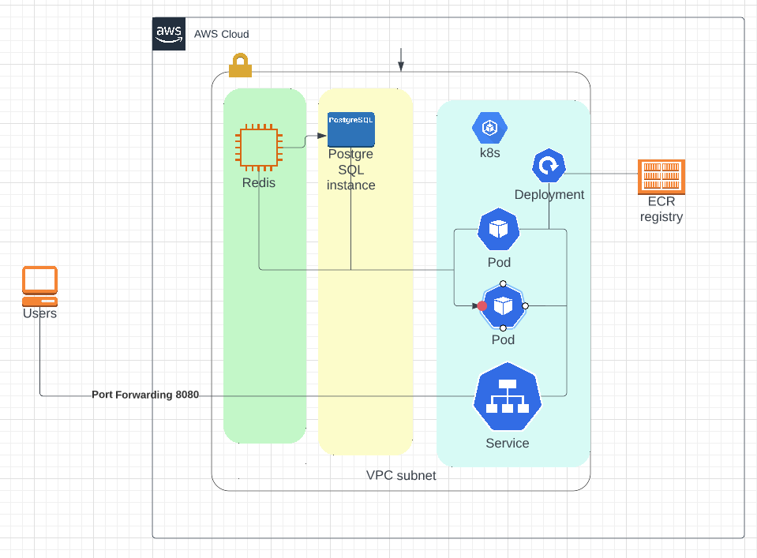Click the 'VPC subnet' label
Image resolution: width=757 pixels, height=558 pixels.
pos(401,475)
